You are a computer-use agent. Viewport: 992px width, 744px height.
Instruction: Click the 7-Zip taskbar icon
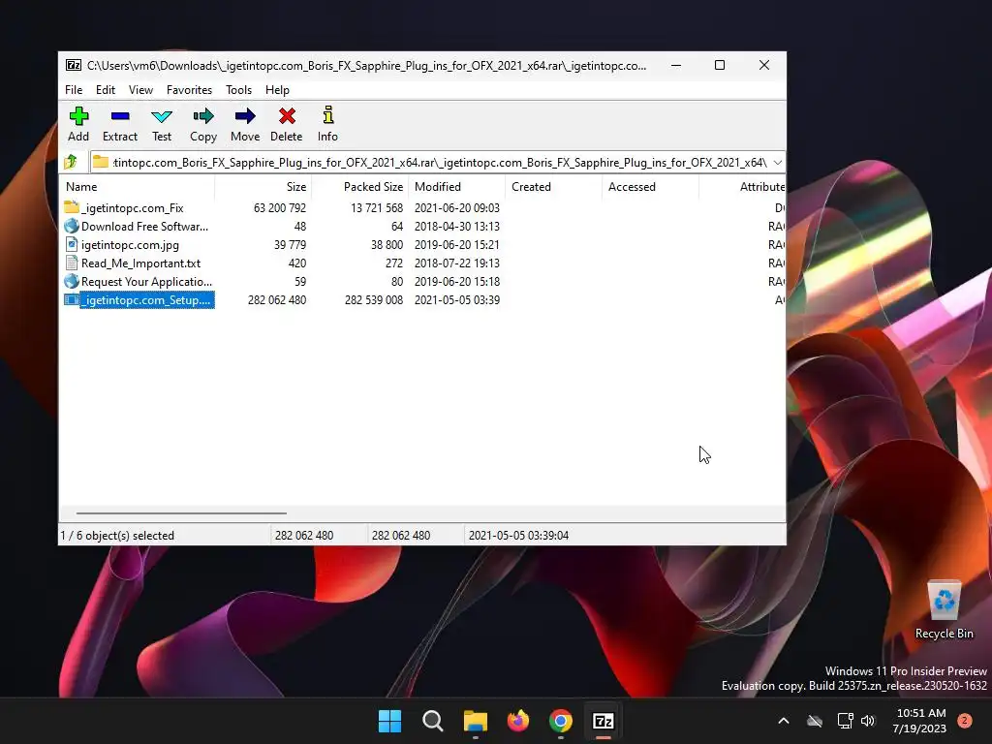[604, 721]
